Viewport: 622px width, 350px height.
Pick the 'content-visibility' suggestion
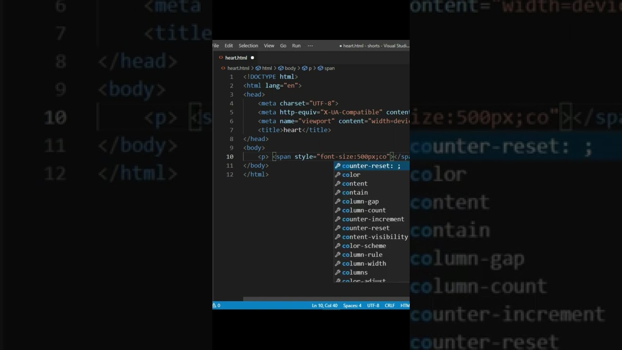tap(372, 237)
